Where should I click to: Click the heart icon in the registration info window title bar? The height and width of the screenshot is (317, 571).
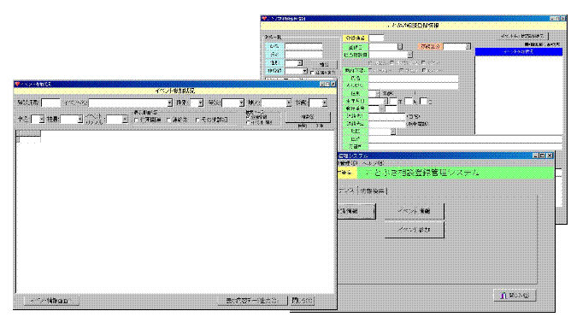point(264,18)
